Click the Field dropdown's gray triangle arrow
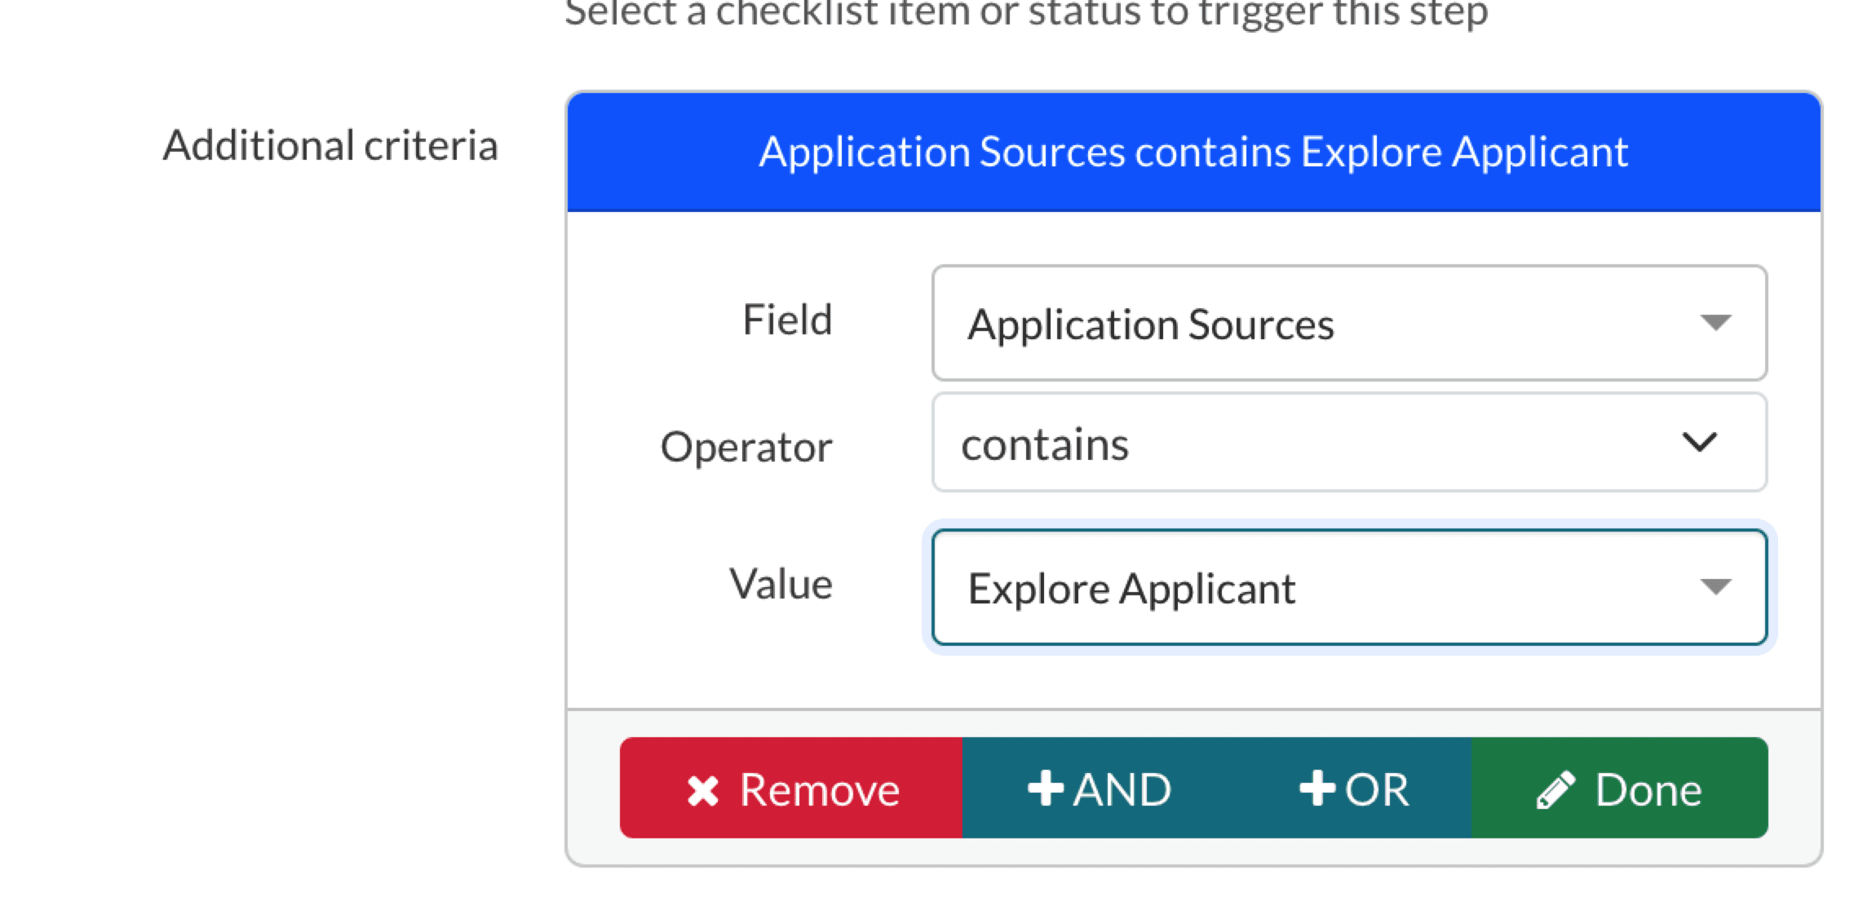 1715,323
